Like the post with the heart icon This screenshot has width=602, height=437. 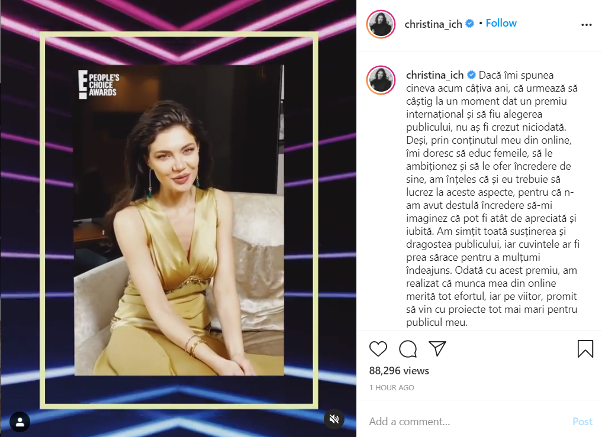(x=378, y=349)
